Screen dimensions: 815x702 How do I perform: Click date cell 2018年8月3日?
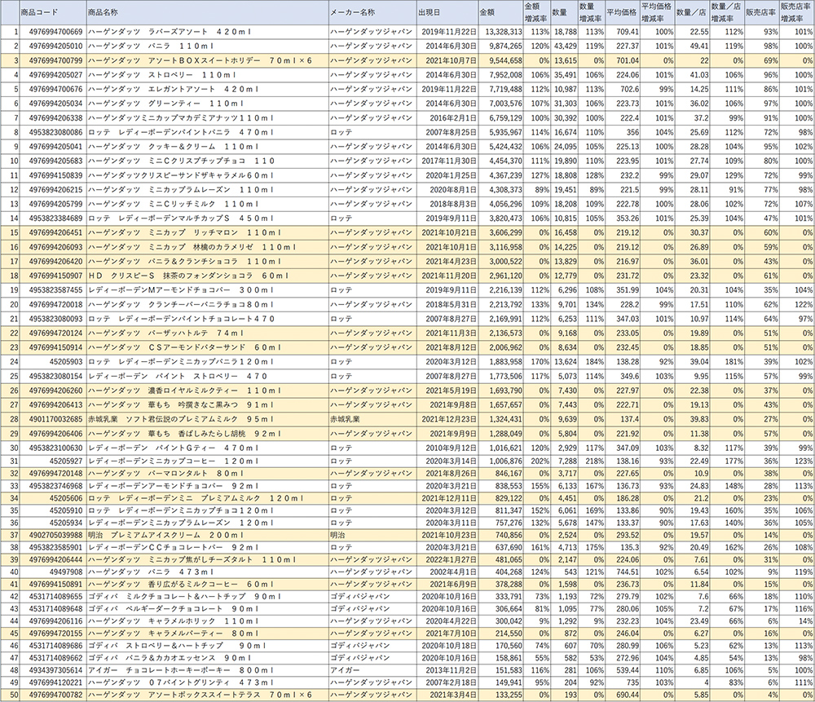point(447,204)
